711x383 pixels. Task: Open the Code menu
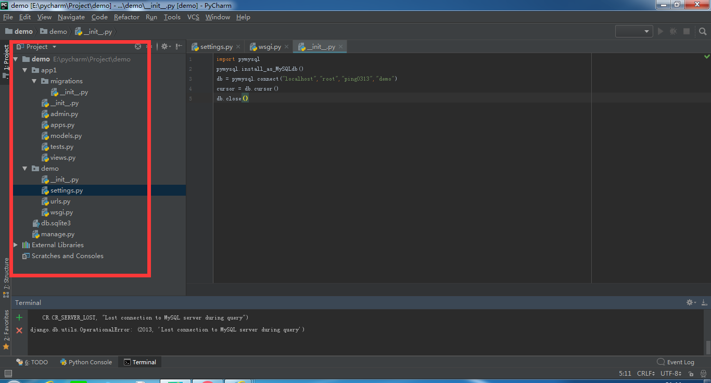click(99, 17)
